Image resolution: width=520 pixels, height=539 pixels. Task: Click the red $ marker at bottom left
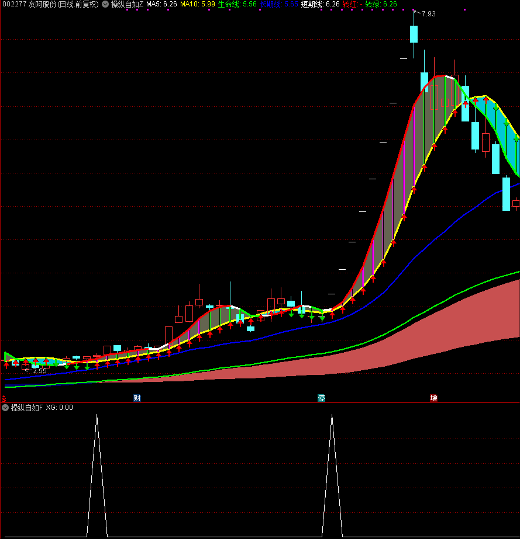click(4, 398)
